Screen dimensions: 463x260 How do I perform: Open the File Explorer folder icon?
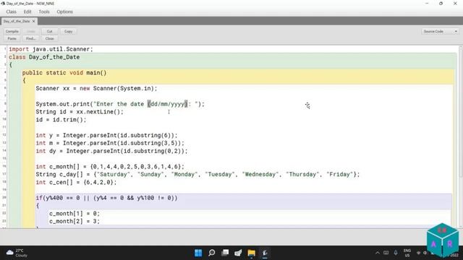click(x=252, y=253)
